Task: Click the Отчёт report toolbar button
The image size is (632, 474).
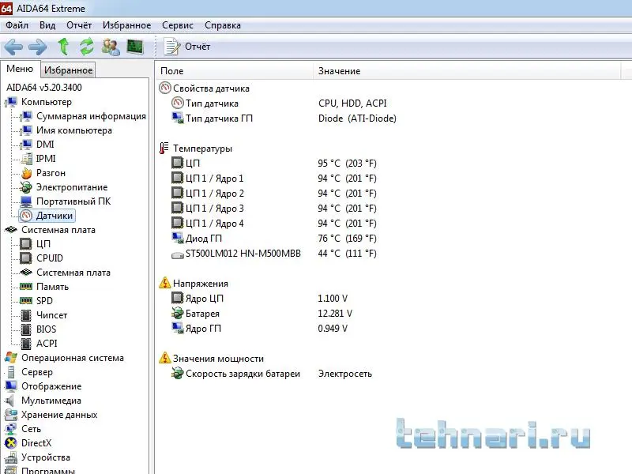Action: click(186, 47)
